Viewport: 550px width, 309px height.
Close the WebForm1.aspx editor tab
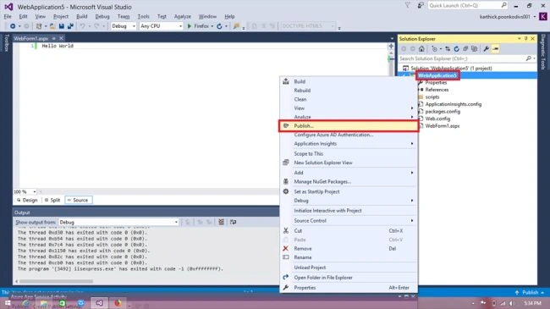[x=61, y=38]
